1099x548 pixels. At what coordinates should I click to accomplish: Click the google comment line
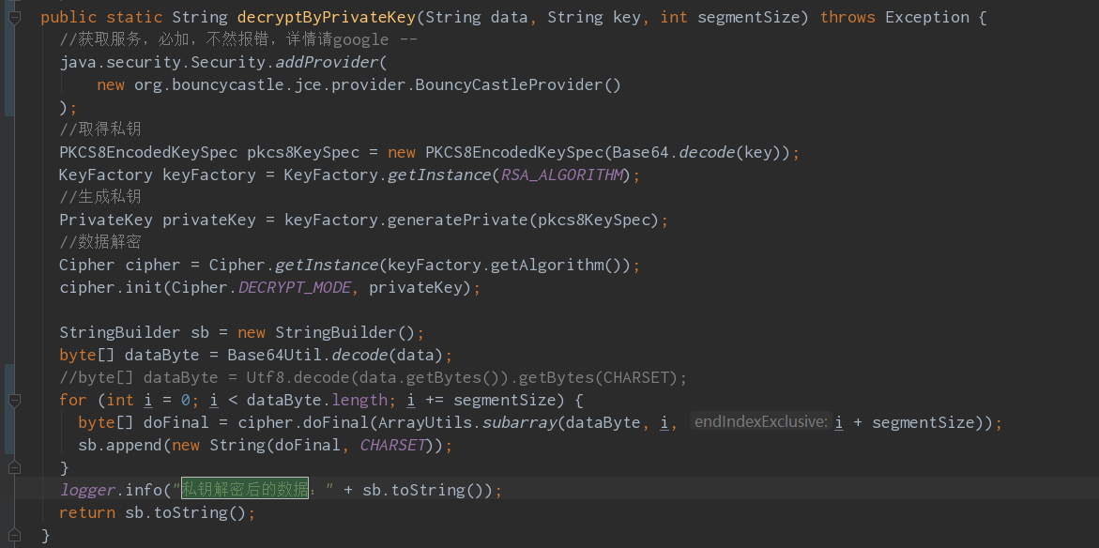click(238, 40)
